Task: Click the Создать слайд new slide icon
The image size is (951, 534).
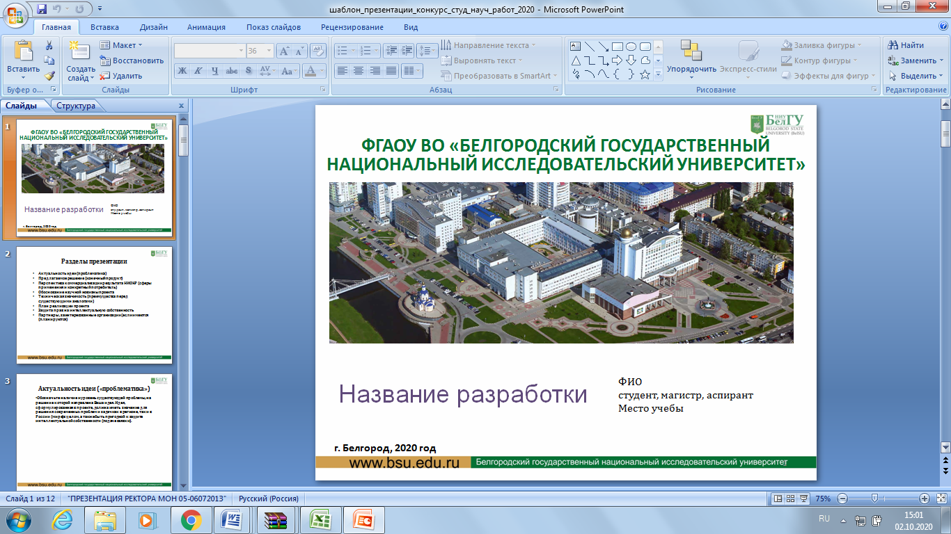Action: [x=81, y=52]
